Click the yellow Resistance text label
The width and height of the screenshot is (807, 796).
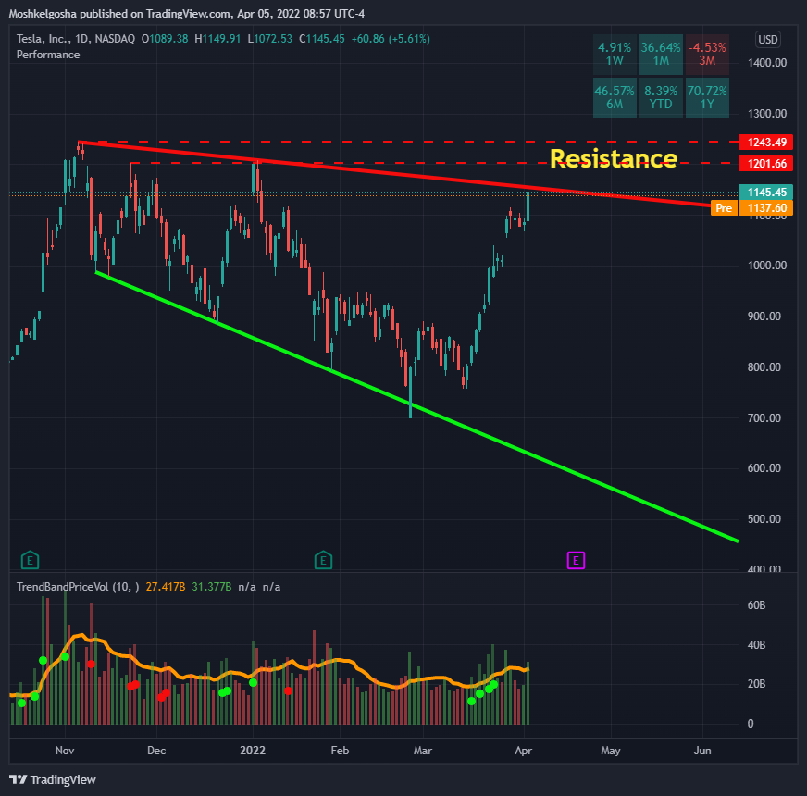[x=614, y=158]
